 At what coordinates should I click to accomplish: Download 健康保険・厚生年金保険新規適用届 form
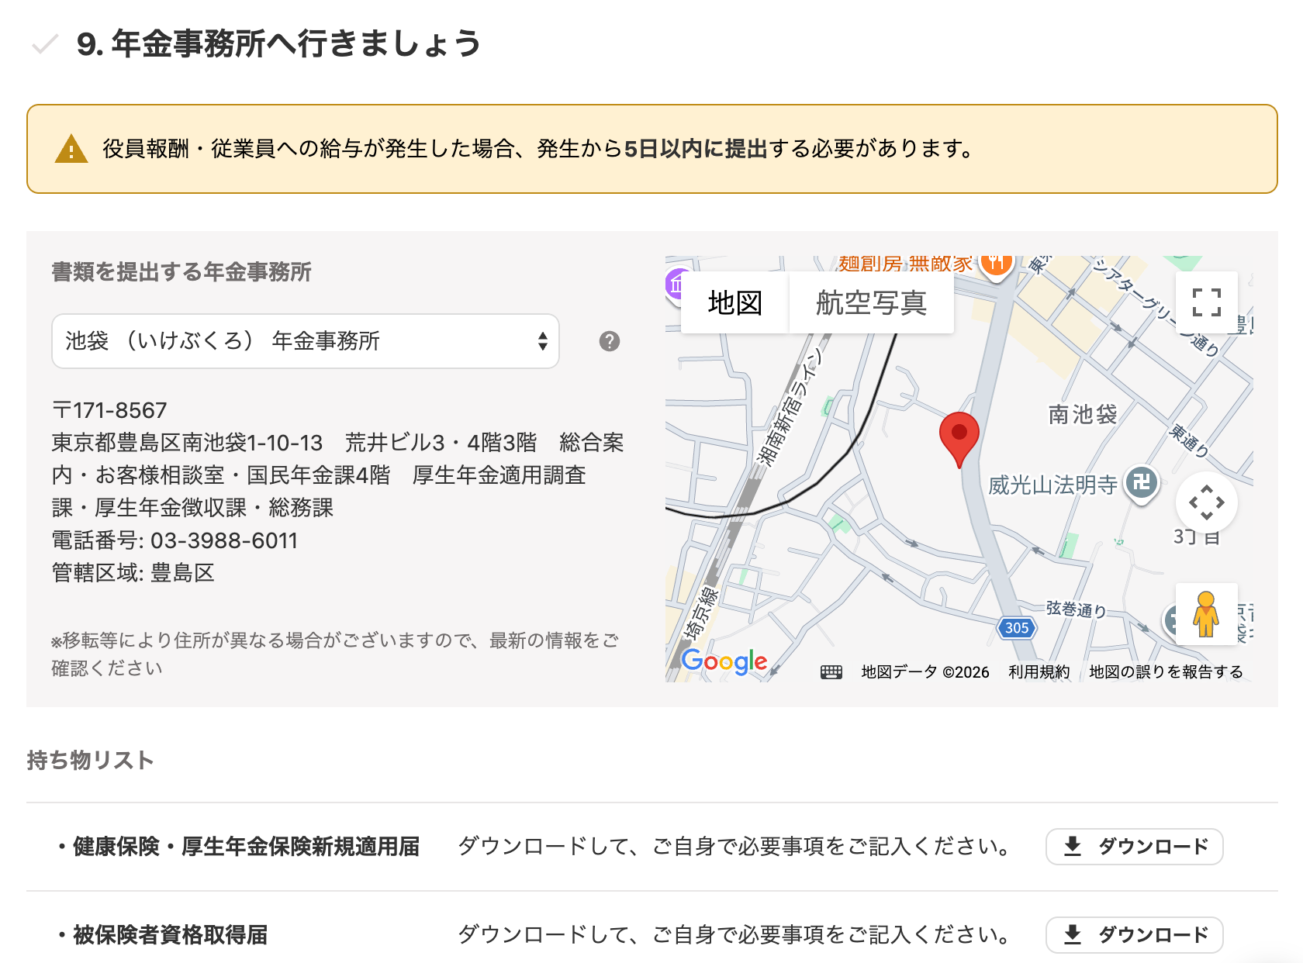(x=1135, y=847)
